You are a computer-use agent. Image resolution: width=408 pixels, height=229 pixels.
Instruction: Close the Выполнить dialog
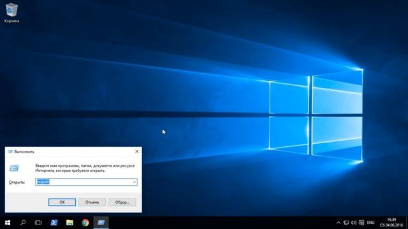(137, 151)
